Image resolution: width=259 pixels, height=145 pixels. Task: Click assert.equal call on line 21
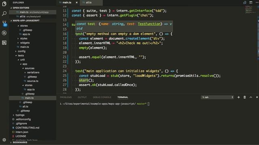pyautogui.click(x=96, y=57)
